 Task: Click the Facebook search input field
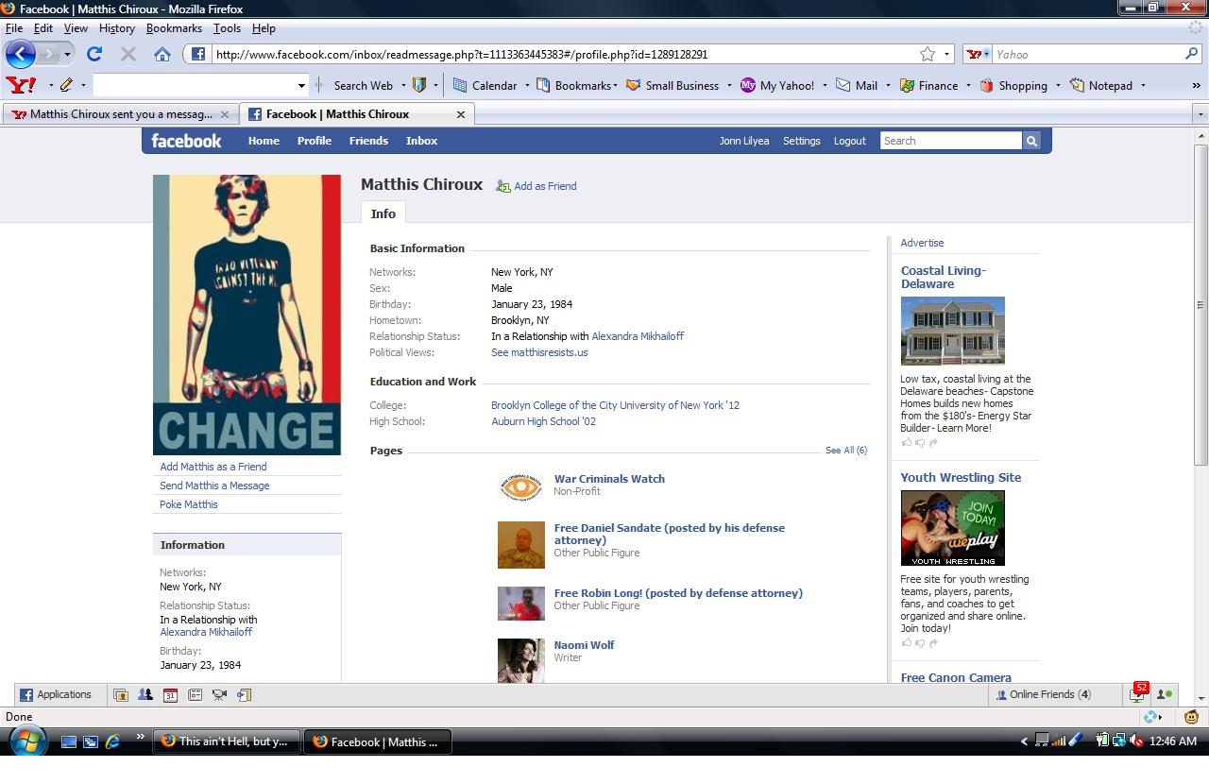pyautogui.click(x=950, y=141)
